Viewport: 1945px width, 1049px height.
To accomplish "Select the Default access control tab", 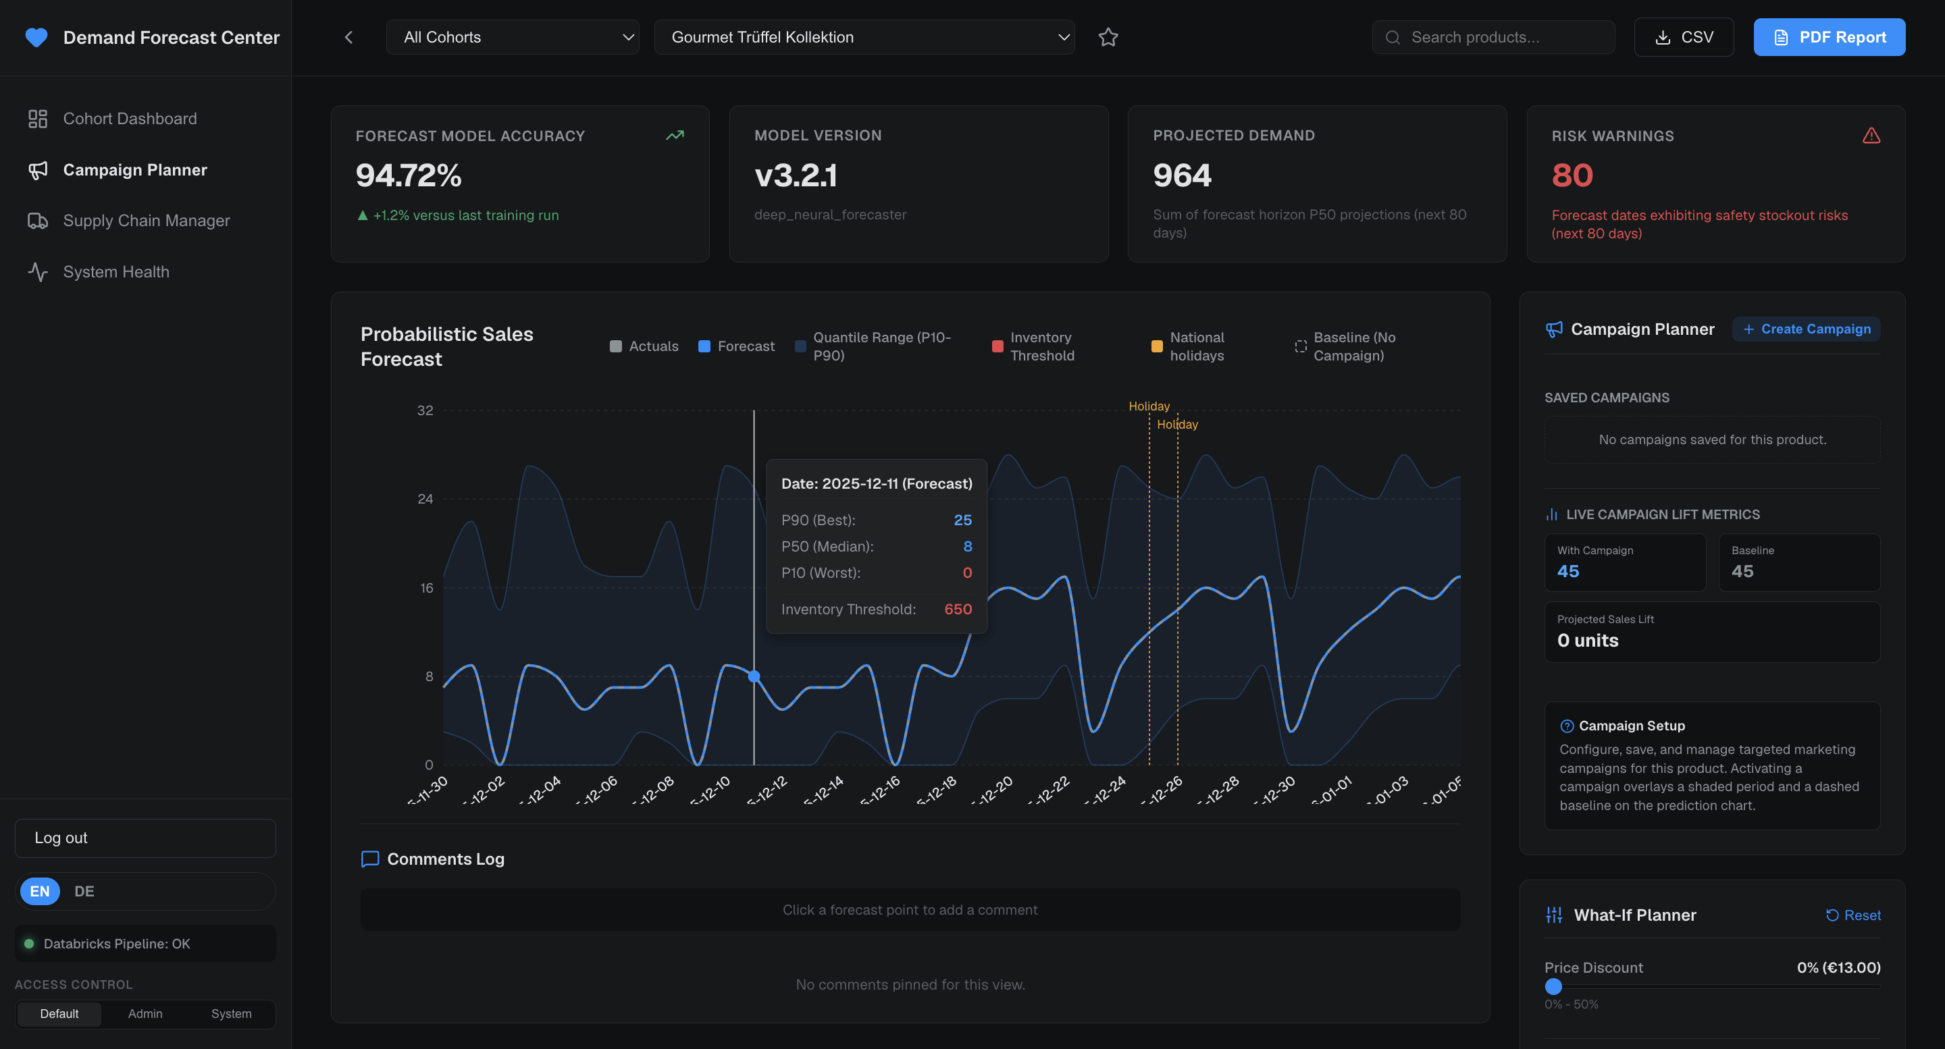I will [x=59, y=1013].
